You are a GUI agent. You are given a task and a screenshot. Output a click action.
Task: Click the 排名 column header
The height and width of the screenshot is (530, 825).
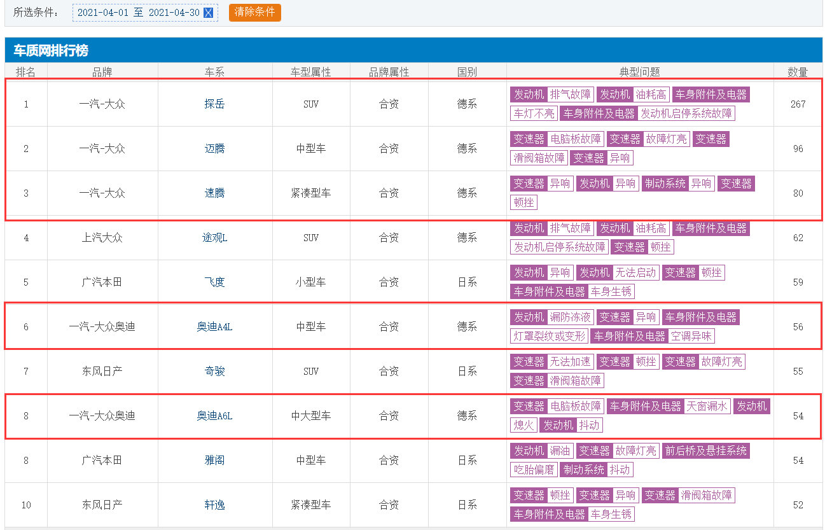[x=26, y=72]
